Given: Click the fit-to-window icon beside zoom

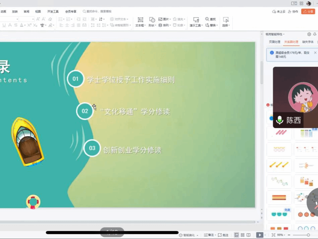Looking at the screenshot, I should tap(273, 235).
